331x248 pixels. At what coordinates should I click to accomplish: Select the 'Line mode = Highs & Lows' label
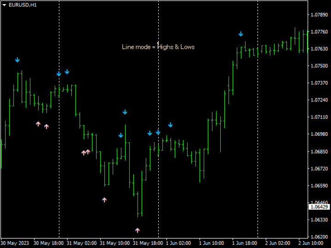point(158,47)
